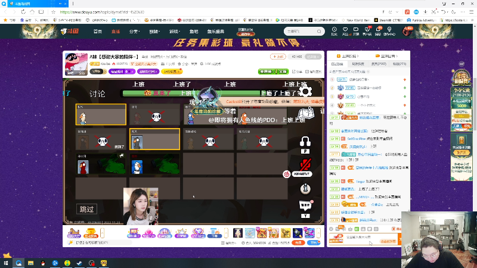Open the Windows Start button
477x268 pixels.
pyautogui.click(x=6, y=263)
